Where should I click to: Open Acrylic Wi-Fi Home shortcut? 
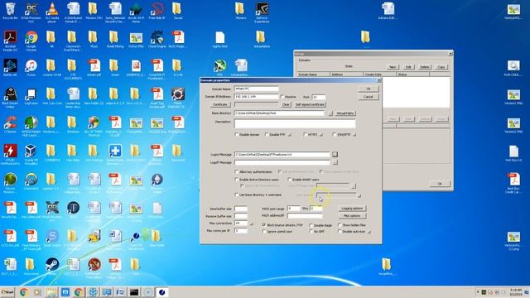click(136, 12)
